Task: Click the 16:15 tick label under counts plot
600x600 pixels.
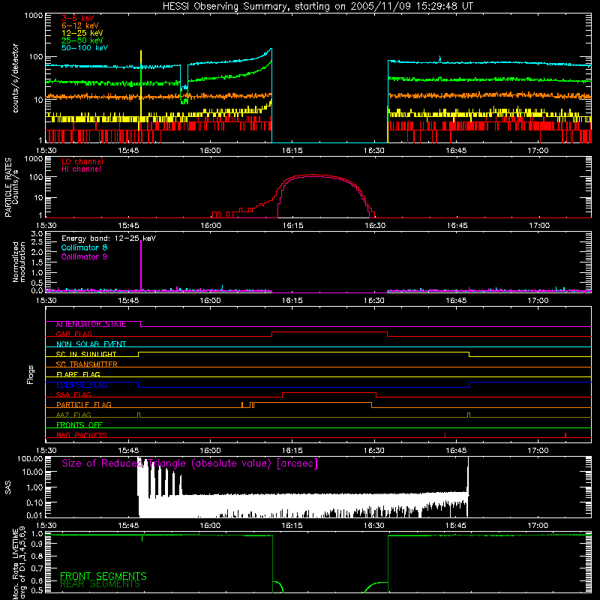Action: pyautogui.click(x=292, y=151)
